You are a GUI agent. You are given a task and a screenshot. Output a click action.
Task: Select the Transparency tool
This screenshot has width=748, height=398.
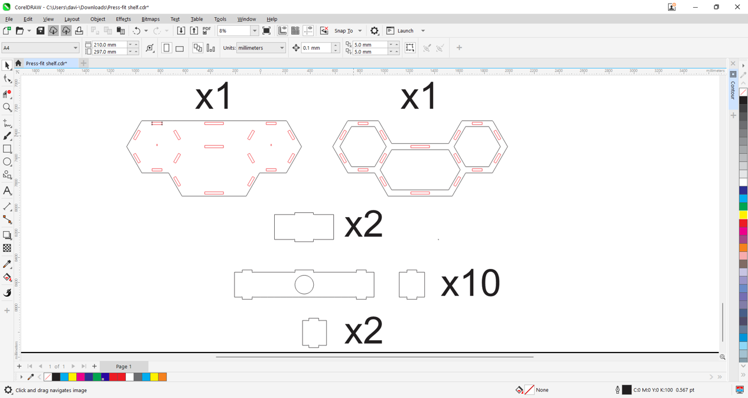[7, 248]
